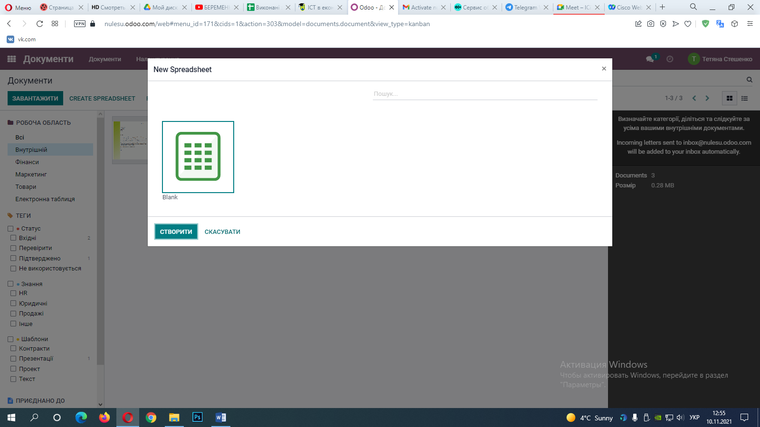Go to next page of documents

[x=707, y=98]
